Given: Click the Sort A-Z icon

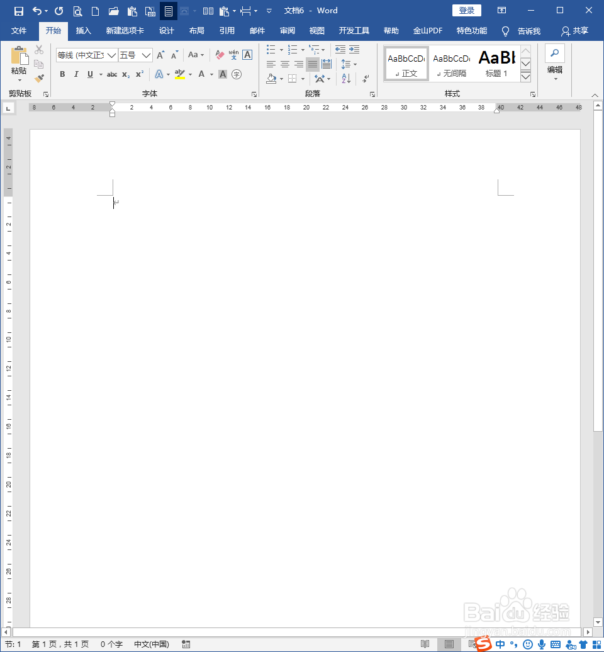Looking at the screenshot, I should [x=346, y=78].
